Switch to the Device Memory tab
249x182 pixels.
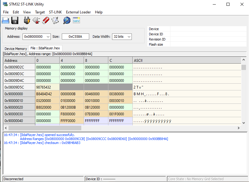[x=16, y=49]
